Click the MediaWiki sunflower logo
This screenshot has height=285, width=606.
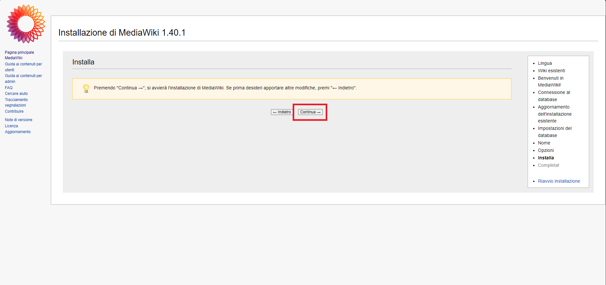(x=26, y=24)
